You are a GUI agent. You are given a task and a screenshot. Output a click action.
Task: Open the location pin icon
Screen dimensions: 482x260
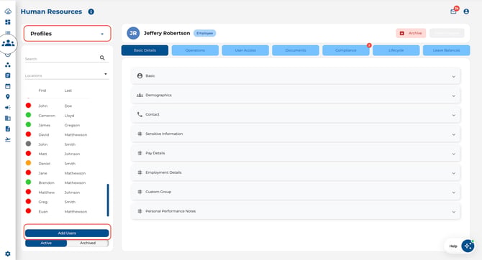point(8,97)
